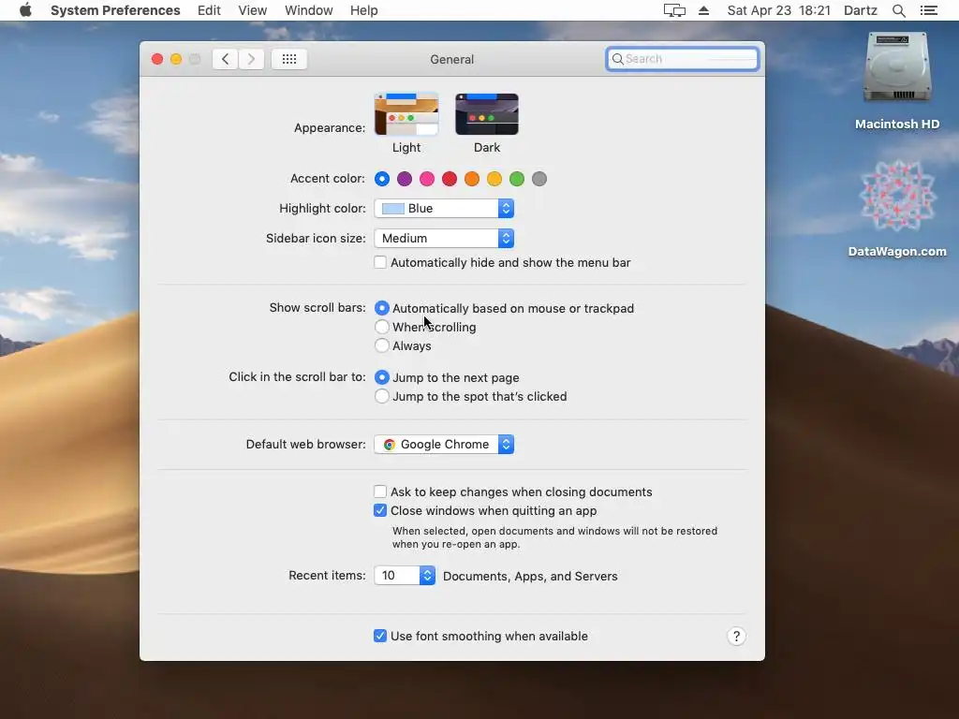Select yellow accent color
Screen dimensions: 959x719
pyautogui.click(x=494, y=179)
